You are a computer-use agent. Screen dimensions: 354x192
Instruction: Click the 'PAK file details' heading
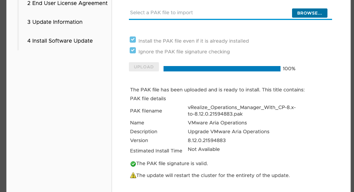[x=148, y=98]
